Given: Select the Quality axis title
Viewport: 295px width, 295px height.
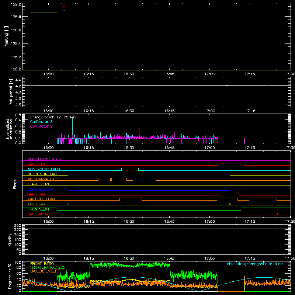Looking at the screenshot, I should (10, 239).
